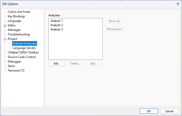Select Troubleshooting in the tree
Screen dimensions: 182x116
click(19, 34)
